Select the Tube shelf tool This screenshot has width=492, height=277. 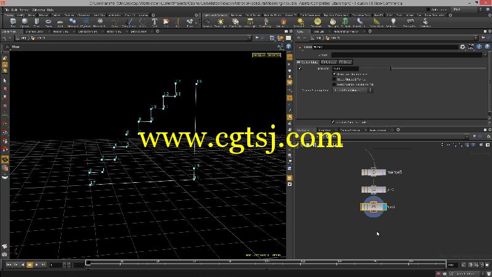coord(37,22)
